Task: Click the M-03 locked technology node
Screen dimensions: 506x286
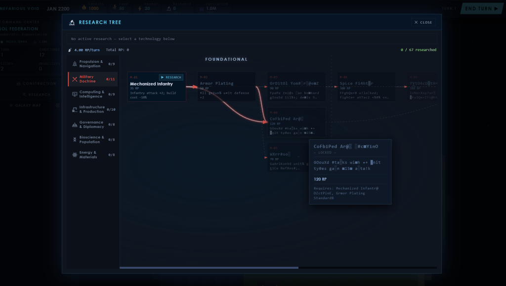Action: click(x=296, y=87)
